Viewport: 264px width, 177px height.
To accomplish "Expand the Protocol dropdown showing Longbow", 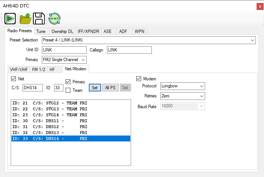I will point(183,86).
